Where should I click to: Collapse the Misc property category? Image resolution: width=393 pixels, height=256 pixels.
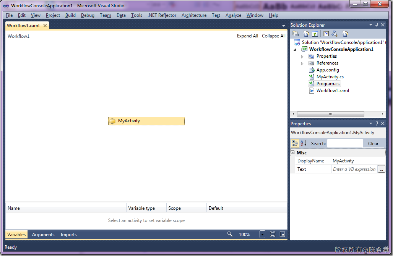click(x=292, y=152)
